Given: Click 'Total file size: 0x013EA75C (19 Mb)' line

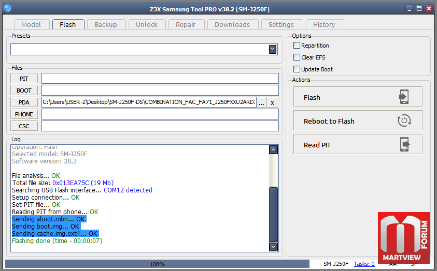Looking at the screenshot, I should [x=63, y=183].
